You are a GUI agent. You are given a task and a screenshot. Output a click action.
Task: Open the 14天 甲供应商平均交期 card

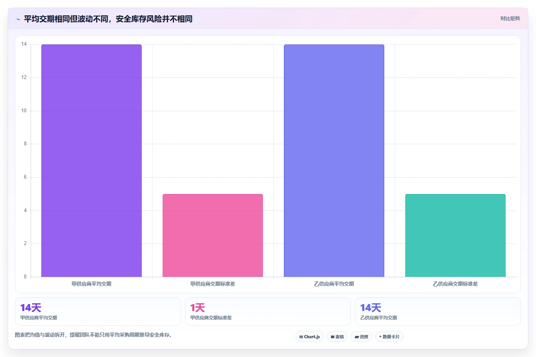(98, 311)
